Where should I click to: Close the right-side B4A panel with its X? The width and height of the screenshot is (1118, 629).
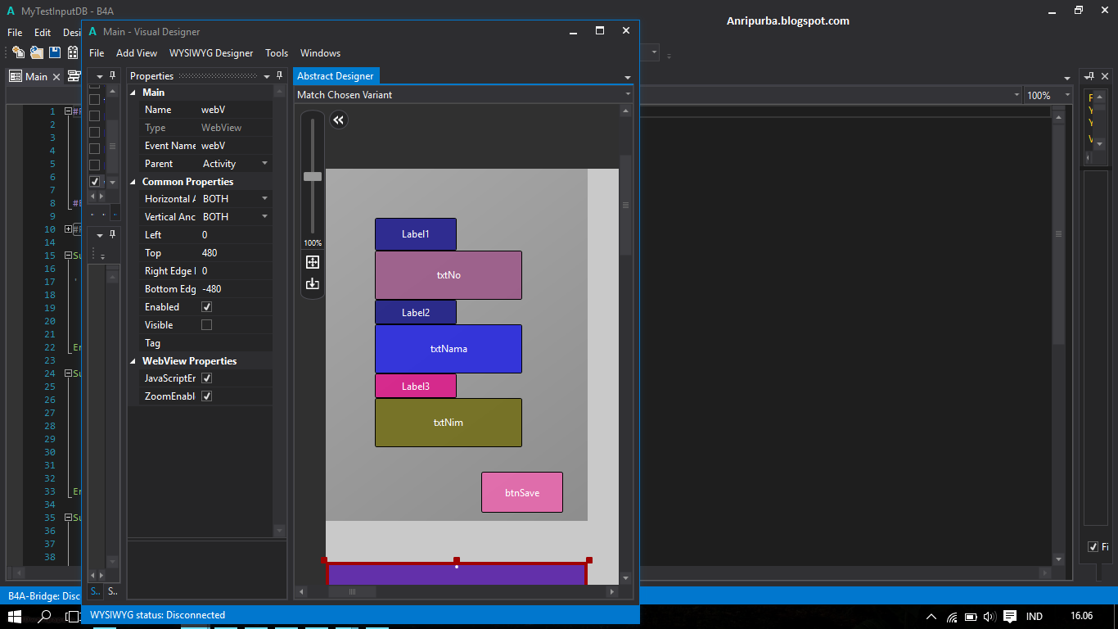(x=1105, y=76)
